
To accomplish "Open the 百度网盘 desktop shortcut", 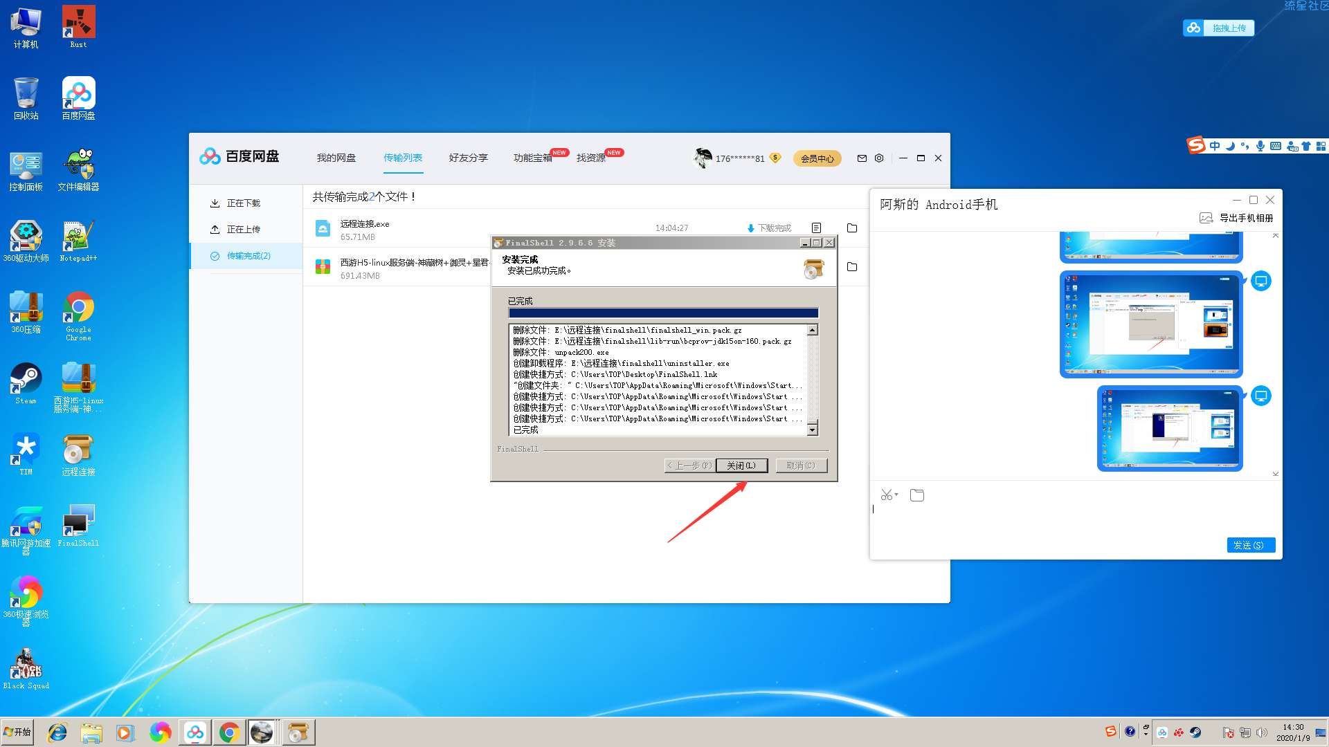I will [78, 99].
